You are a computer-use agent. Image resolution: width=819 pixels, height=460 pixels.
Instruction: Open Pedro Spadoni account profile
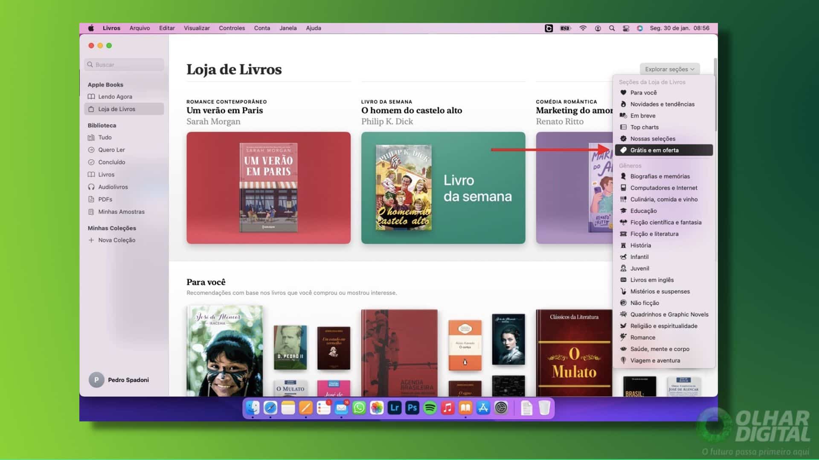click(x=119, y=380)
